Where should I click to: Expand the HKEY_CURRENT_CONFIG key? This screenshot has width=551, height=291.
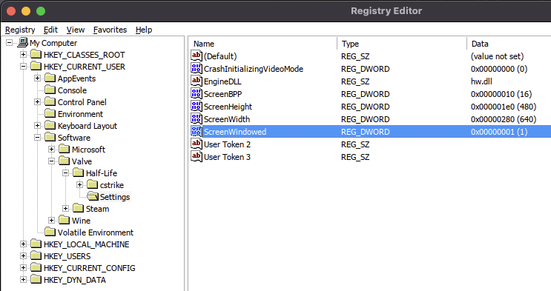[x=23, y=268]
